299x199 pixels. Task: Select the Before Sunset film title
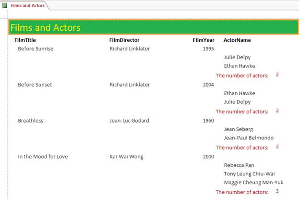coord(35,85)
